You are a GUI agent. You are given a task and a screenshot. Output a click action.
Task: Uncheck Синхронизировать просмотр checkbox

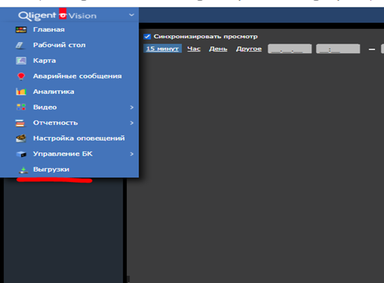coord(147,37)
